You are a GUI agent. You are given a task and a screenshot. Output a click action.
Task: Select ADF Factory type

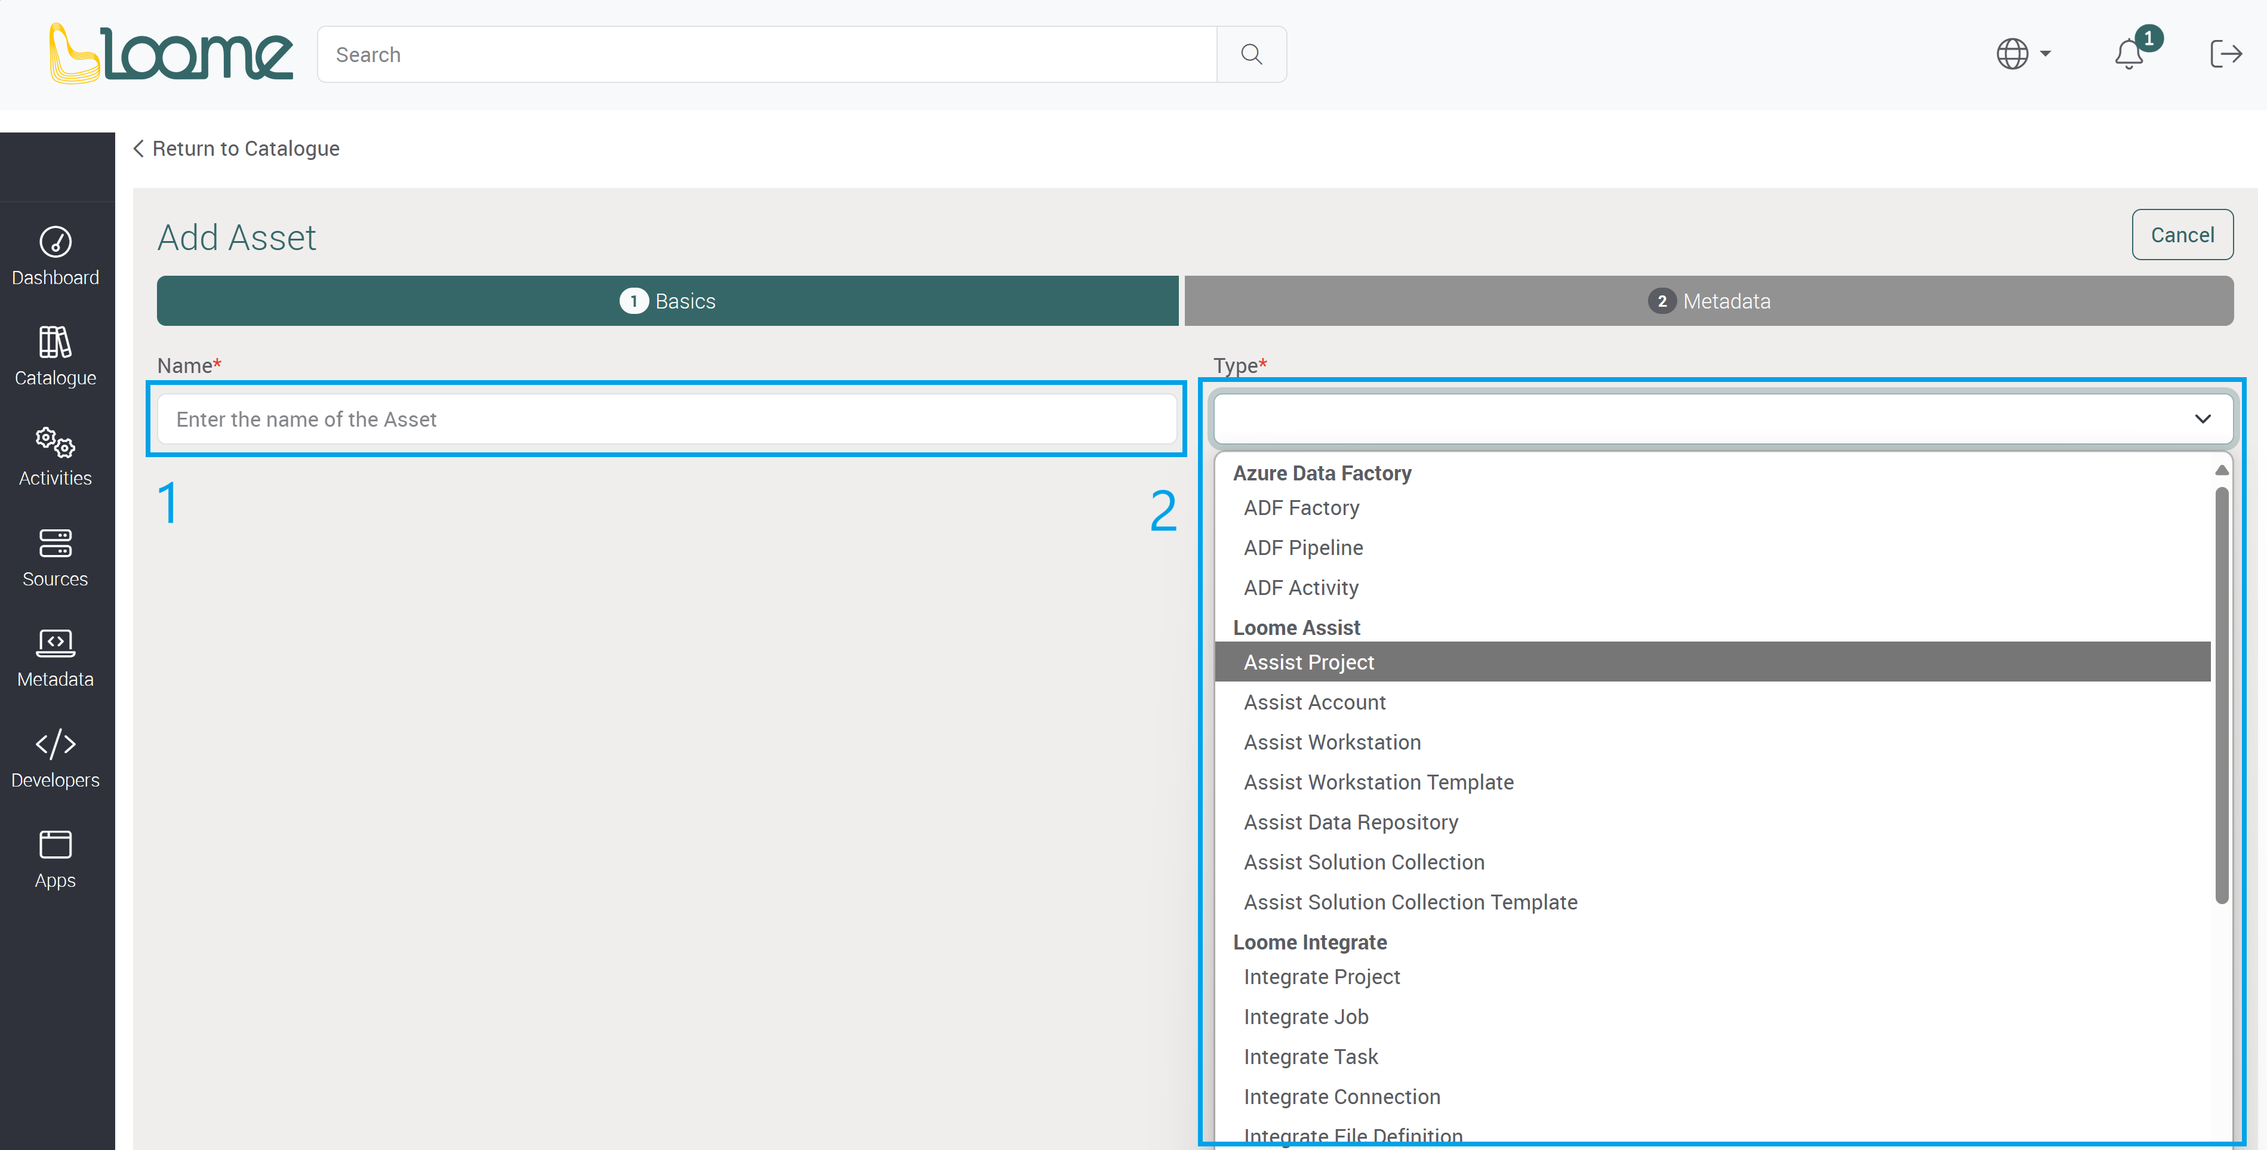click(1712, 508)
